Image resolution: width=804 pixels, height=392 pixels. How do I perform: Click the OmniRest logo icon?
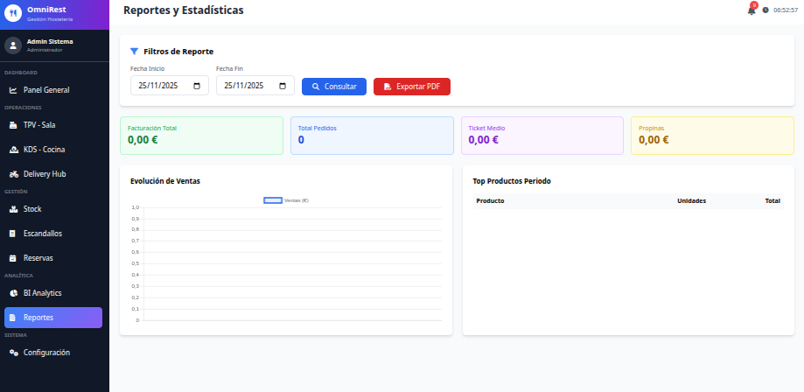coord(13,14)
